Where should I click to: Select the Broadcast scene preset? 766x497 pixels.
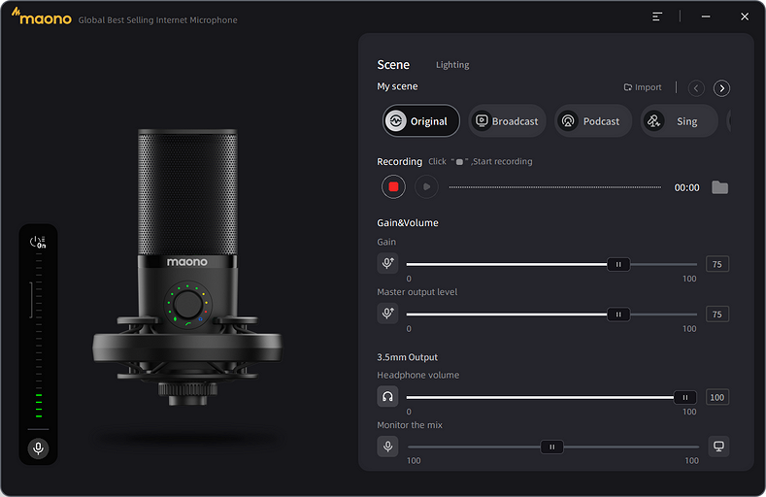tap(507, 121)
